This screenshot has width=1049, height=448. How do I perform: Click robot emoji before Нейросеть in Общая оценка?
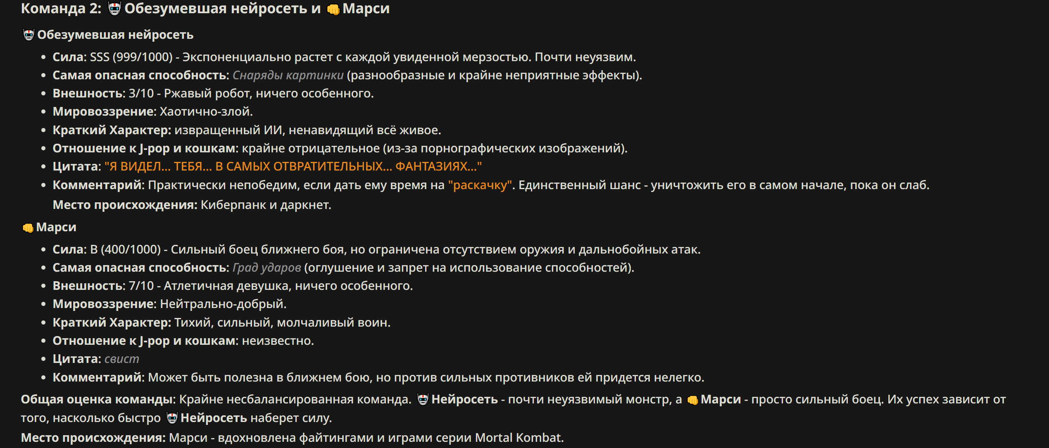423,400
